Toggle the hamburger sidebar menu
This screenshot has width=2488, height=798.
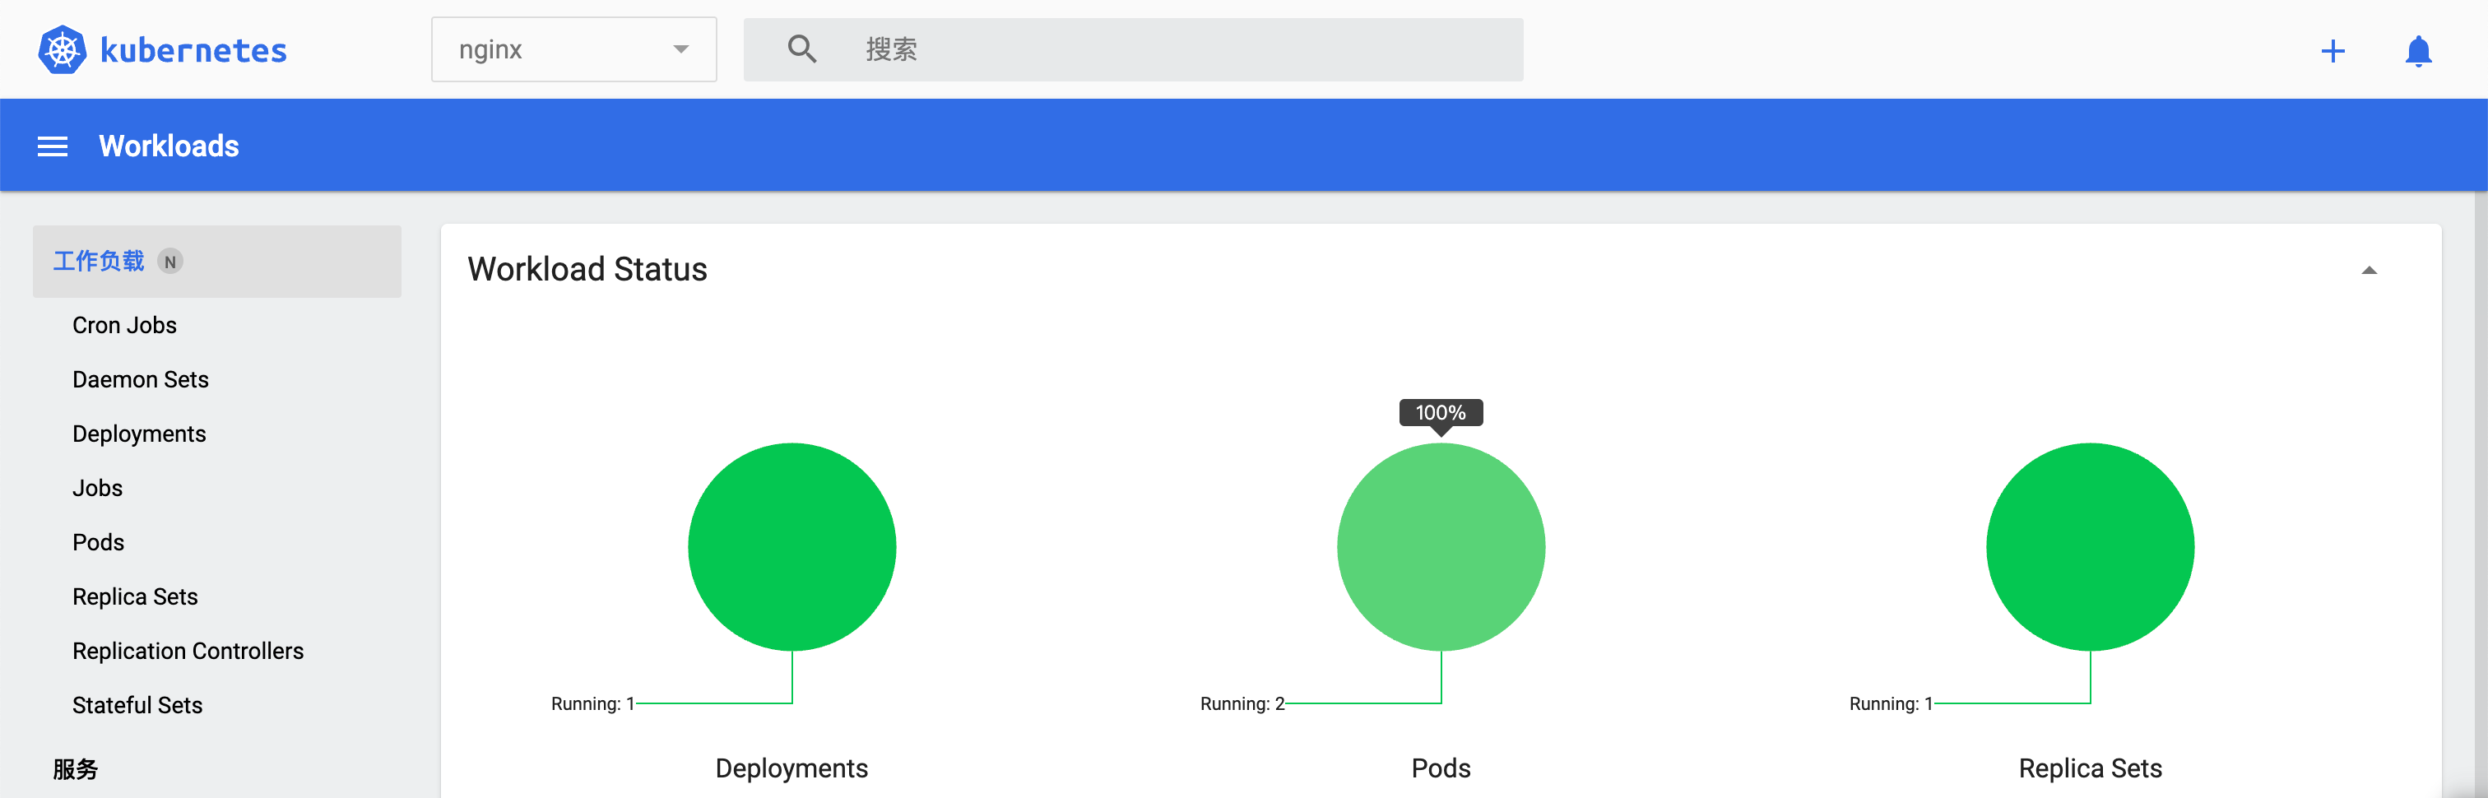[x=52, y=146]
